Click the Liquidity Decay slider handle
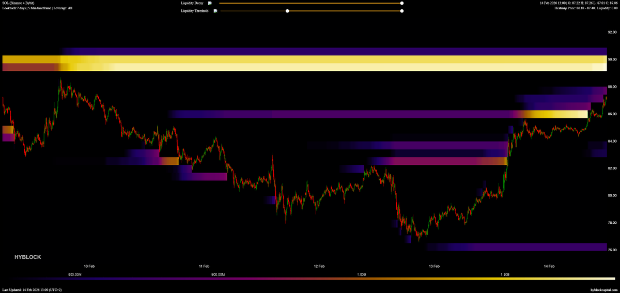The image size is (620, 293). point(402,3)
